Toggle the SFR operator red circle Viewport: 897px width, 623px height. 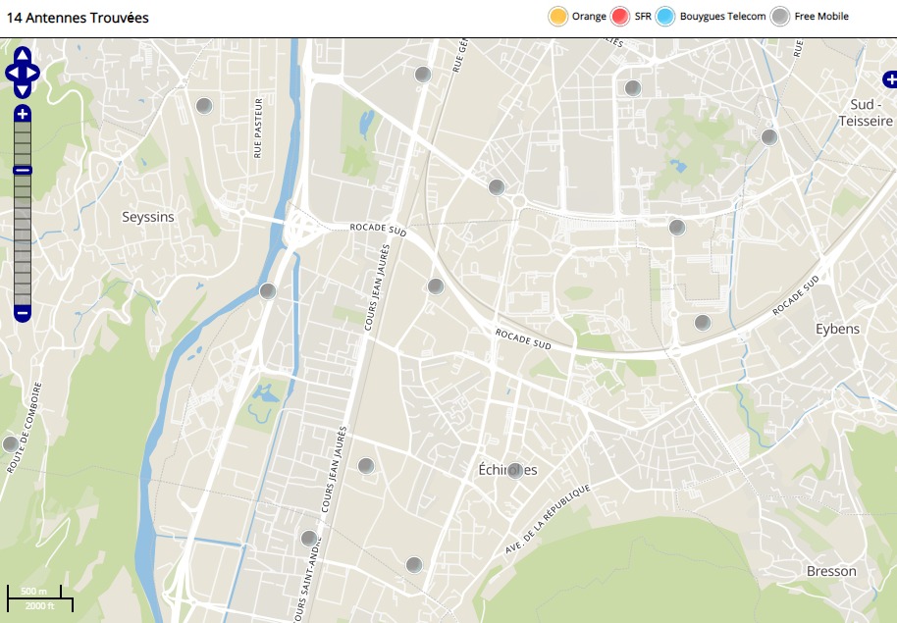tap(619, 17)
